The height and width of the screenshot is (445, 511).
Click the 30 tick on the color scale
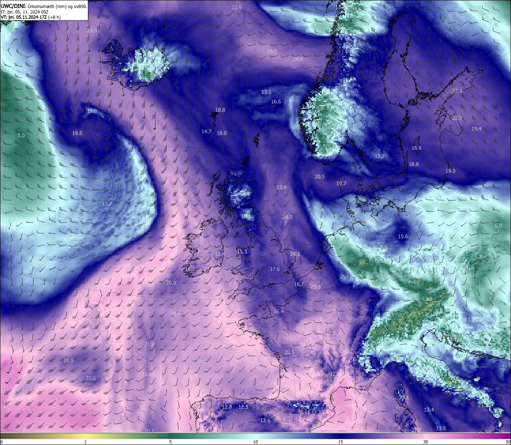coord(426,442)
